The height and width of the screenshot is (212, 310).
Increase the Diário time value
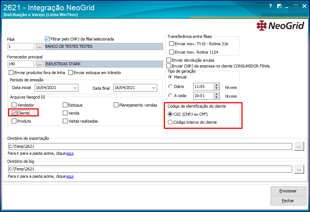coord(217,85)
